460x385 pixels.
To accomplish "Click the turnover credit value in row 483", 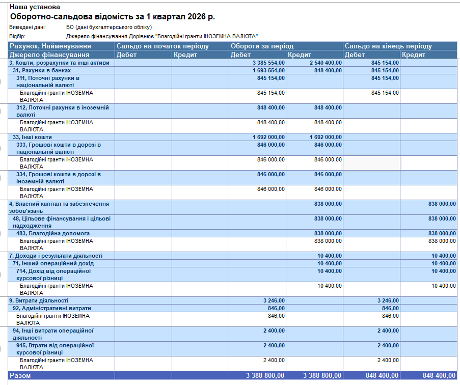I will tap(328, 233).
